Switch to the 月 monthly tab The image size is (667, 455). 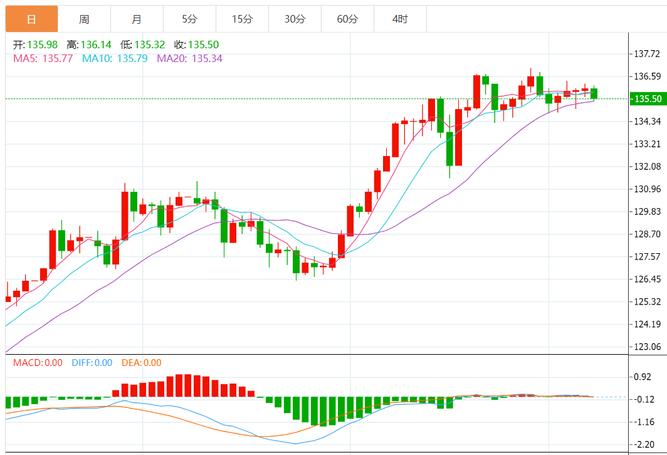(x=137, y=19)
